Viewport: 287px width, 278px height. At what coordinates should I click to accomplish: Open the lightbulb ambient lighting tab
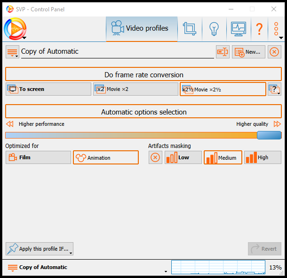tap(214, 29)
